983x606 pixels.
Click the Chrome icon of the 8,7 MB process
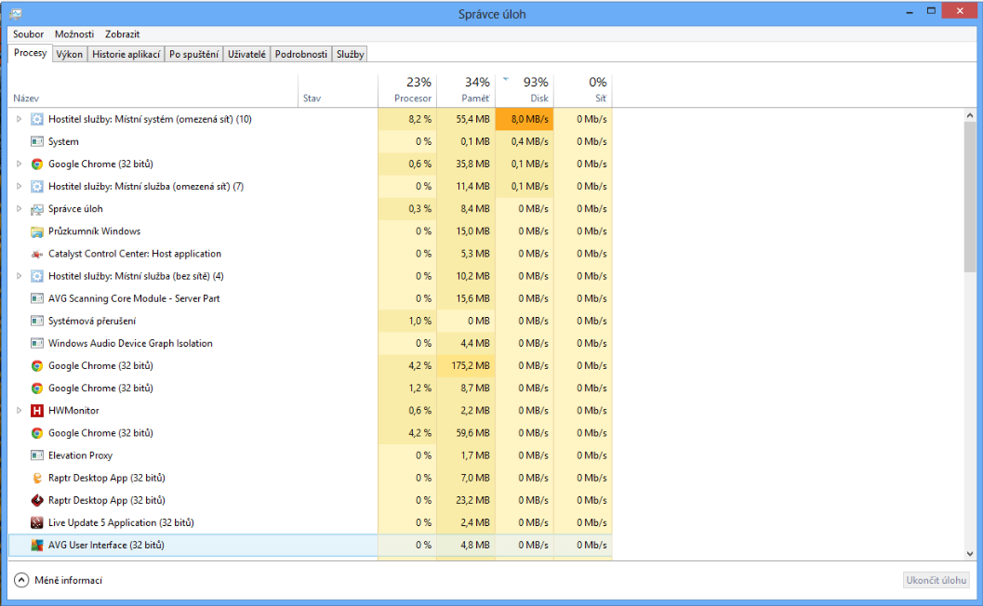pyautogui.click(x=37, y=389)
